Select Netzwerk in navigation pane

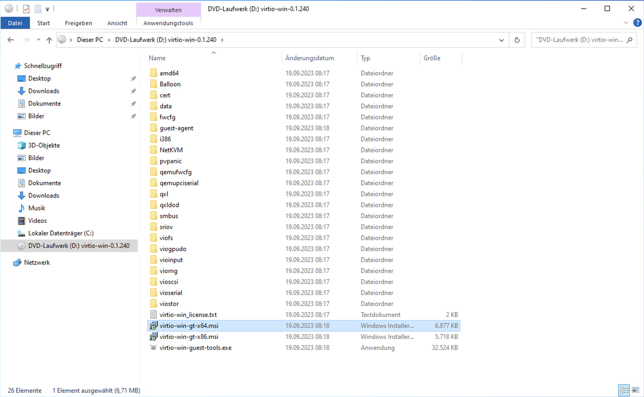point(37,263)
